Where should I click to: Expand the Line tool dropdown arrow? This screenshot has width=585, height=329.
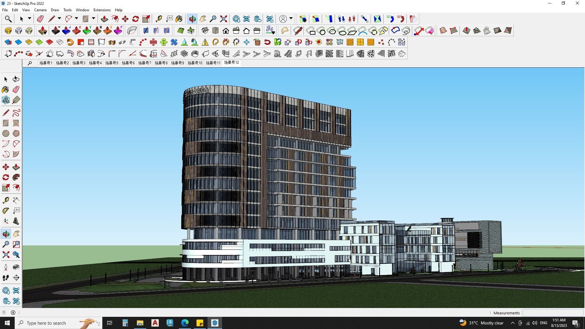(59, 19)
